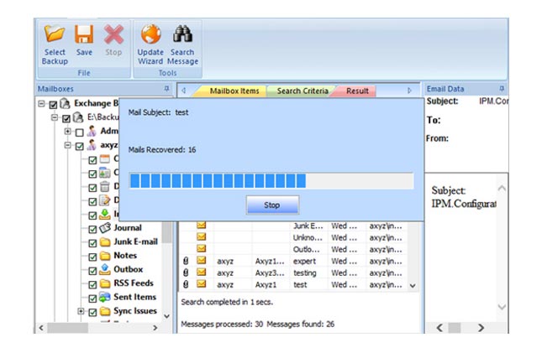Screen dimensions: 542x353
Task: Click Email Data preview scroll down arrow
Action: pyautogui.click(x=502, y=306)
